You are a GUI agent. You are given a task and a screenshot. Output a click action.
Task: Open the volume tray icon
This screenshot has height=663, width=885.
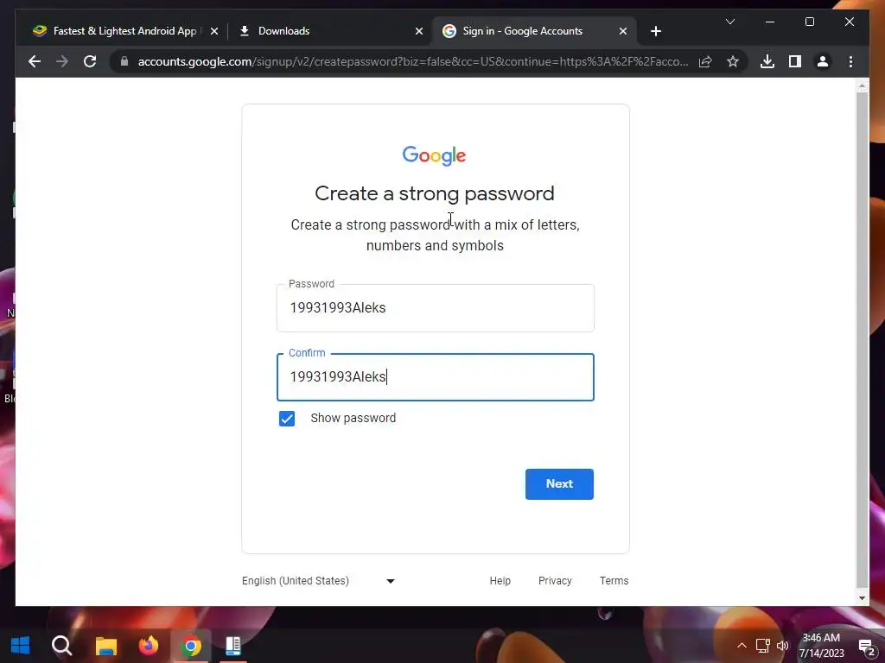pyautogui.click(x=782, y=646)
